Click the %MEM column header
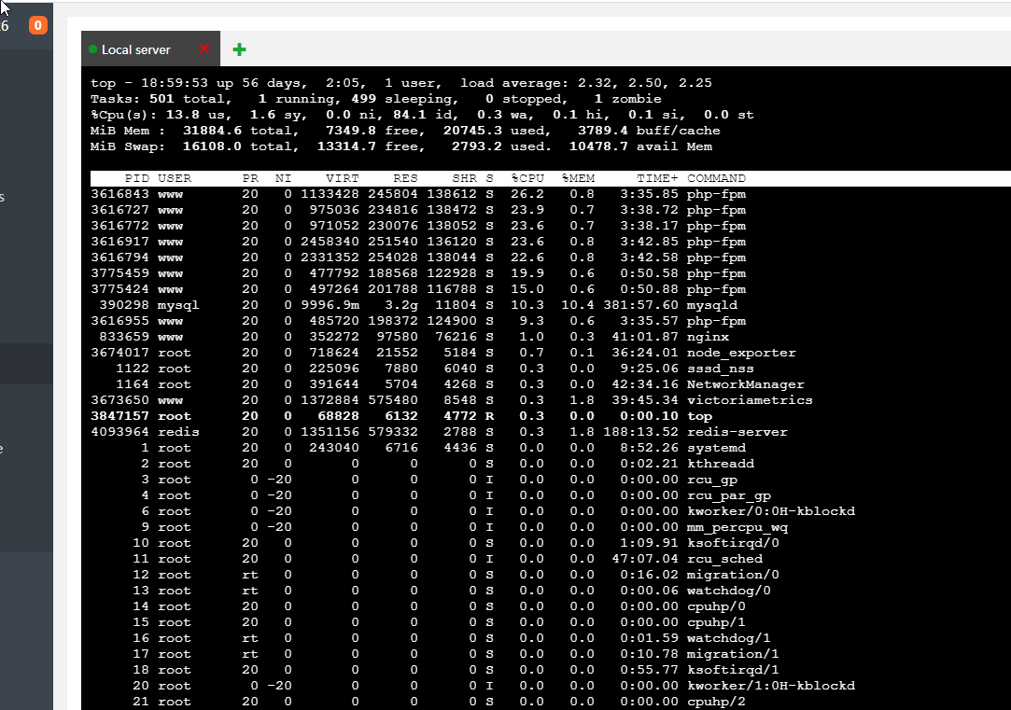 [x=579, y=178]
